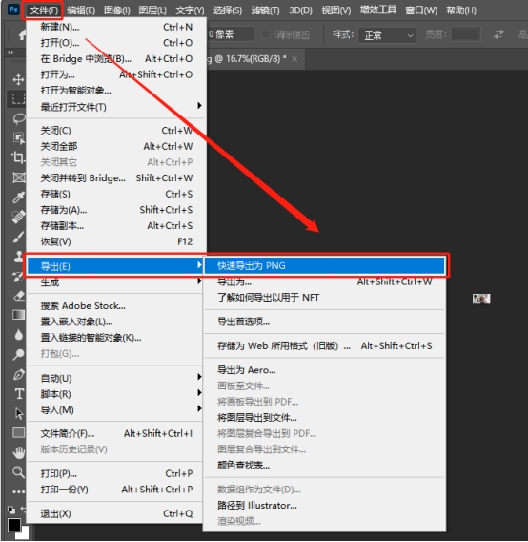Select the Dodge tool
This screenshot has height=542, width=528.
coord(18,354)
